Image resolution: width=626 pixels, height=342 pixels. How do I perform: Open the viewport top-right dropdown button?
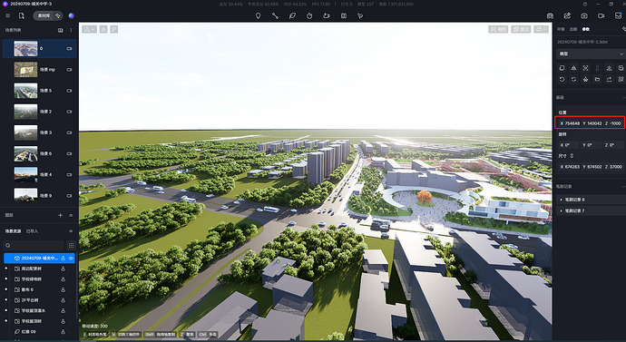[542, 29]
